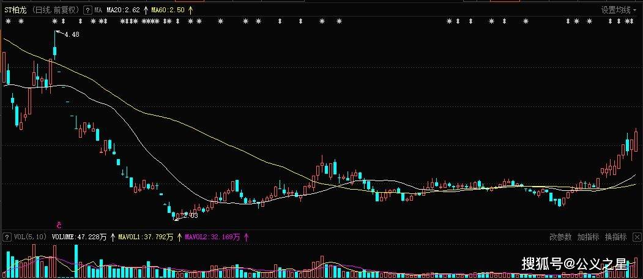Screen dimensions: 643x279
Task: Click the VOL indicator help question-mark icon
Action: [x=7, y=237]
